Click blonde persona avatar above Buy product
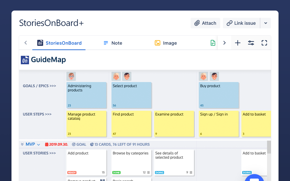 coord(203,76)
